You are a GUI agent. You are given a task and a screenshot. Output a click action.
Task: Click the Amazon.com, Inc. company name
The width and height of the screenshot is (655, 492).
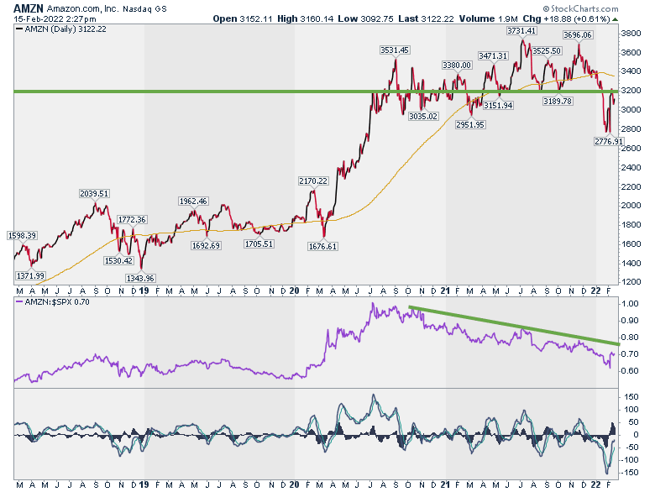(82, 8)
